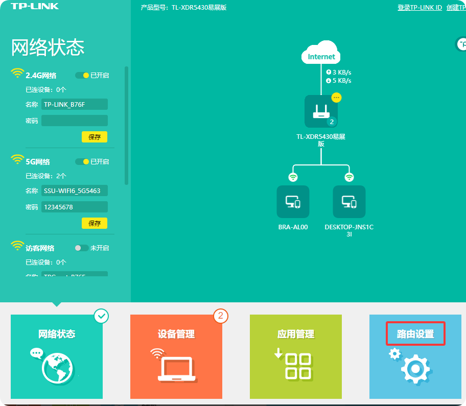Save the 2.4G network settings with 保存
Screen dimensions: 466x406
tap(95, 137)
